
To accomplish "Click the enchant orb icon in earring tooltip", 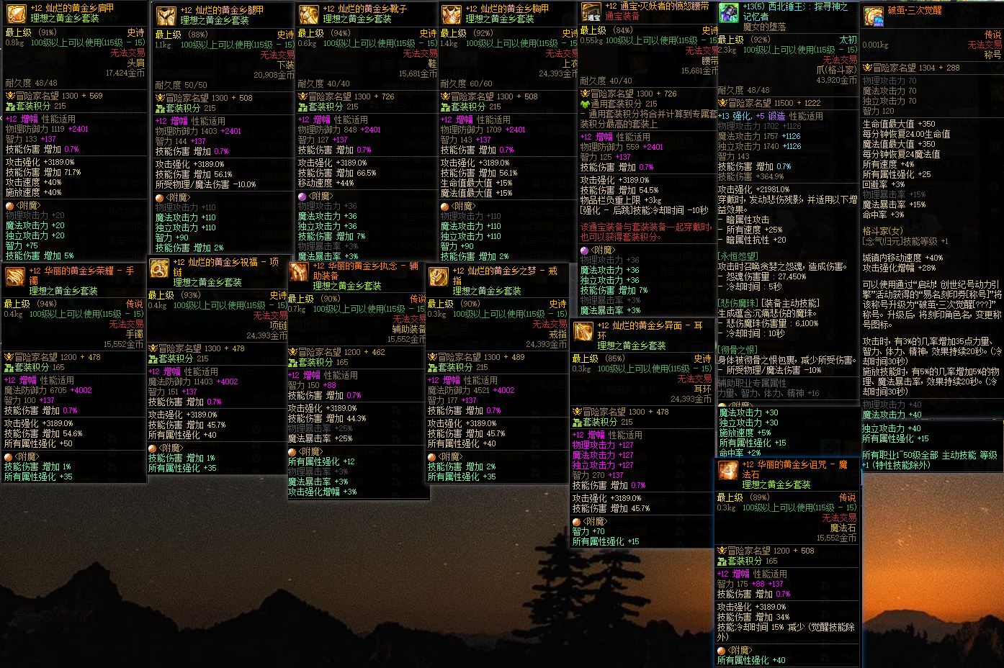I will (576, 521).
